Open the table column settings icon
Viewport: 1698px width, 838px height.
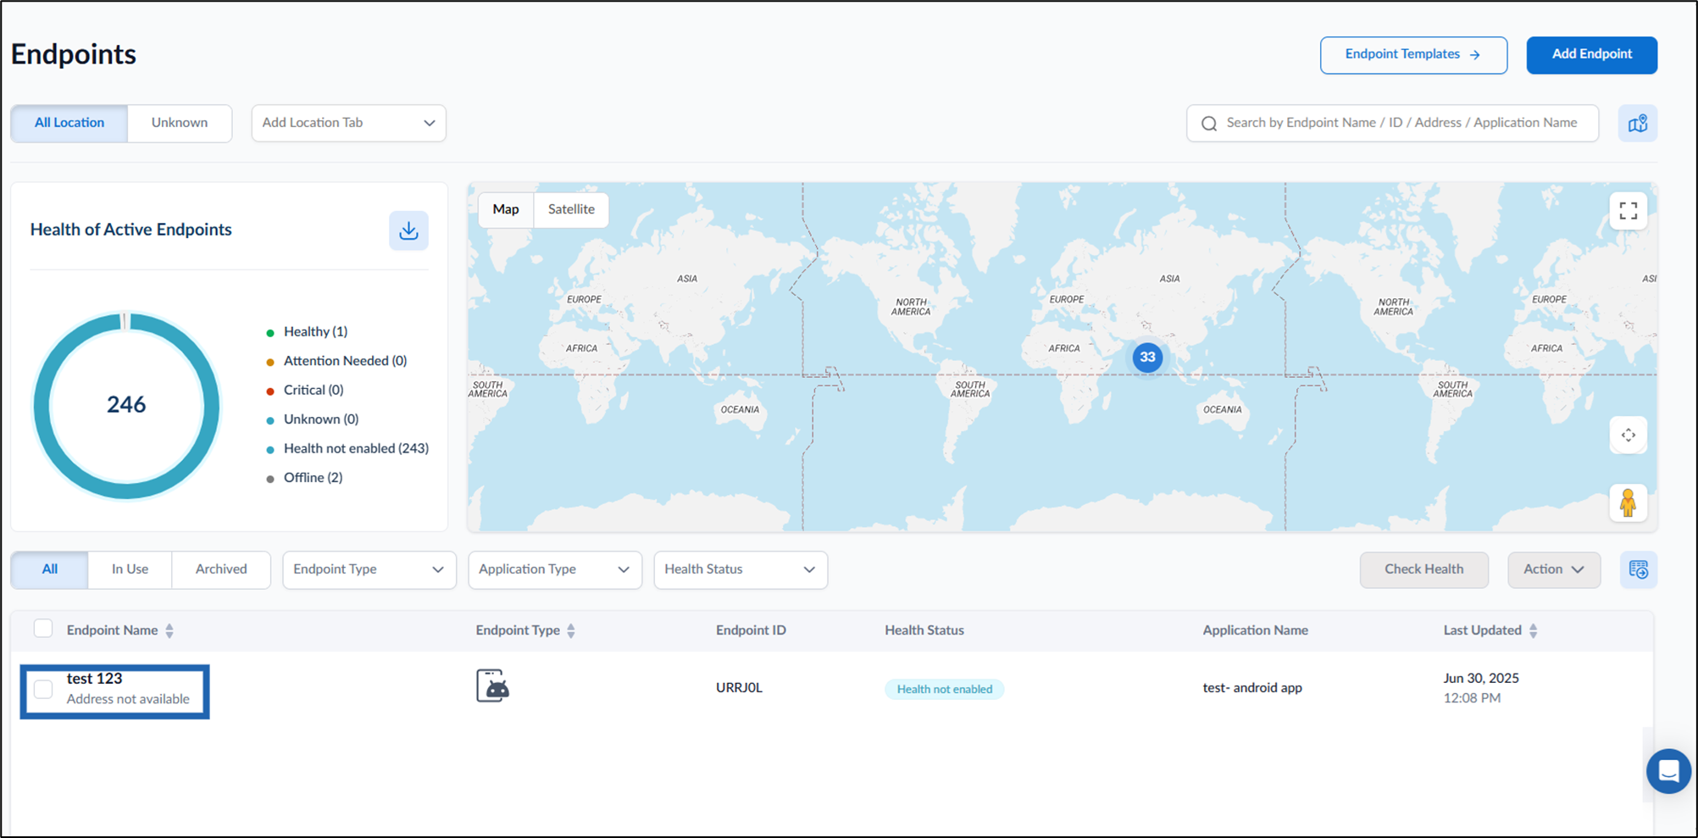point(1638,569)
